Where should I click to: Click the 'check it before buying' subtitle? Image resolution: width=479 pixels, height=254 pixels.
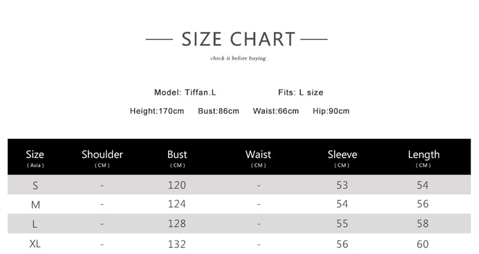238,58
